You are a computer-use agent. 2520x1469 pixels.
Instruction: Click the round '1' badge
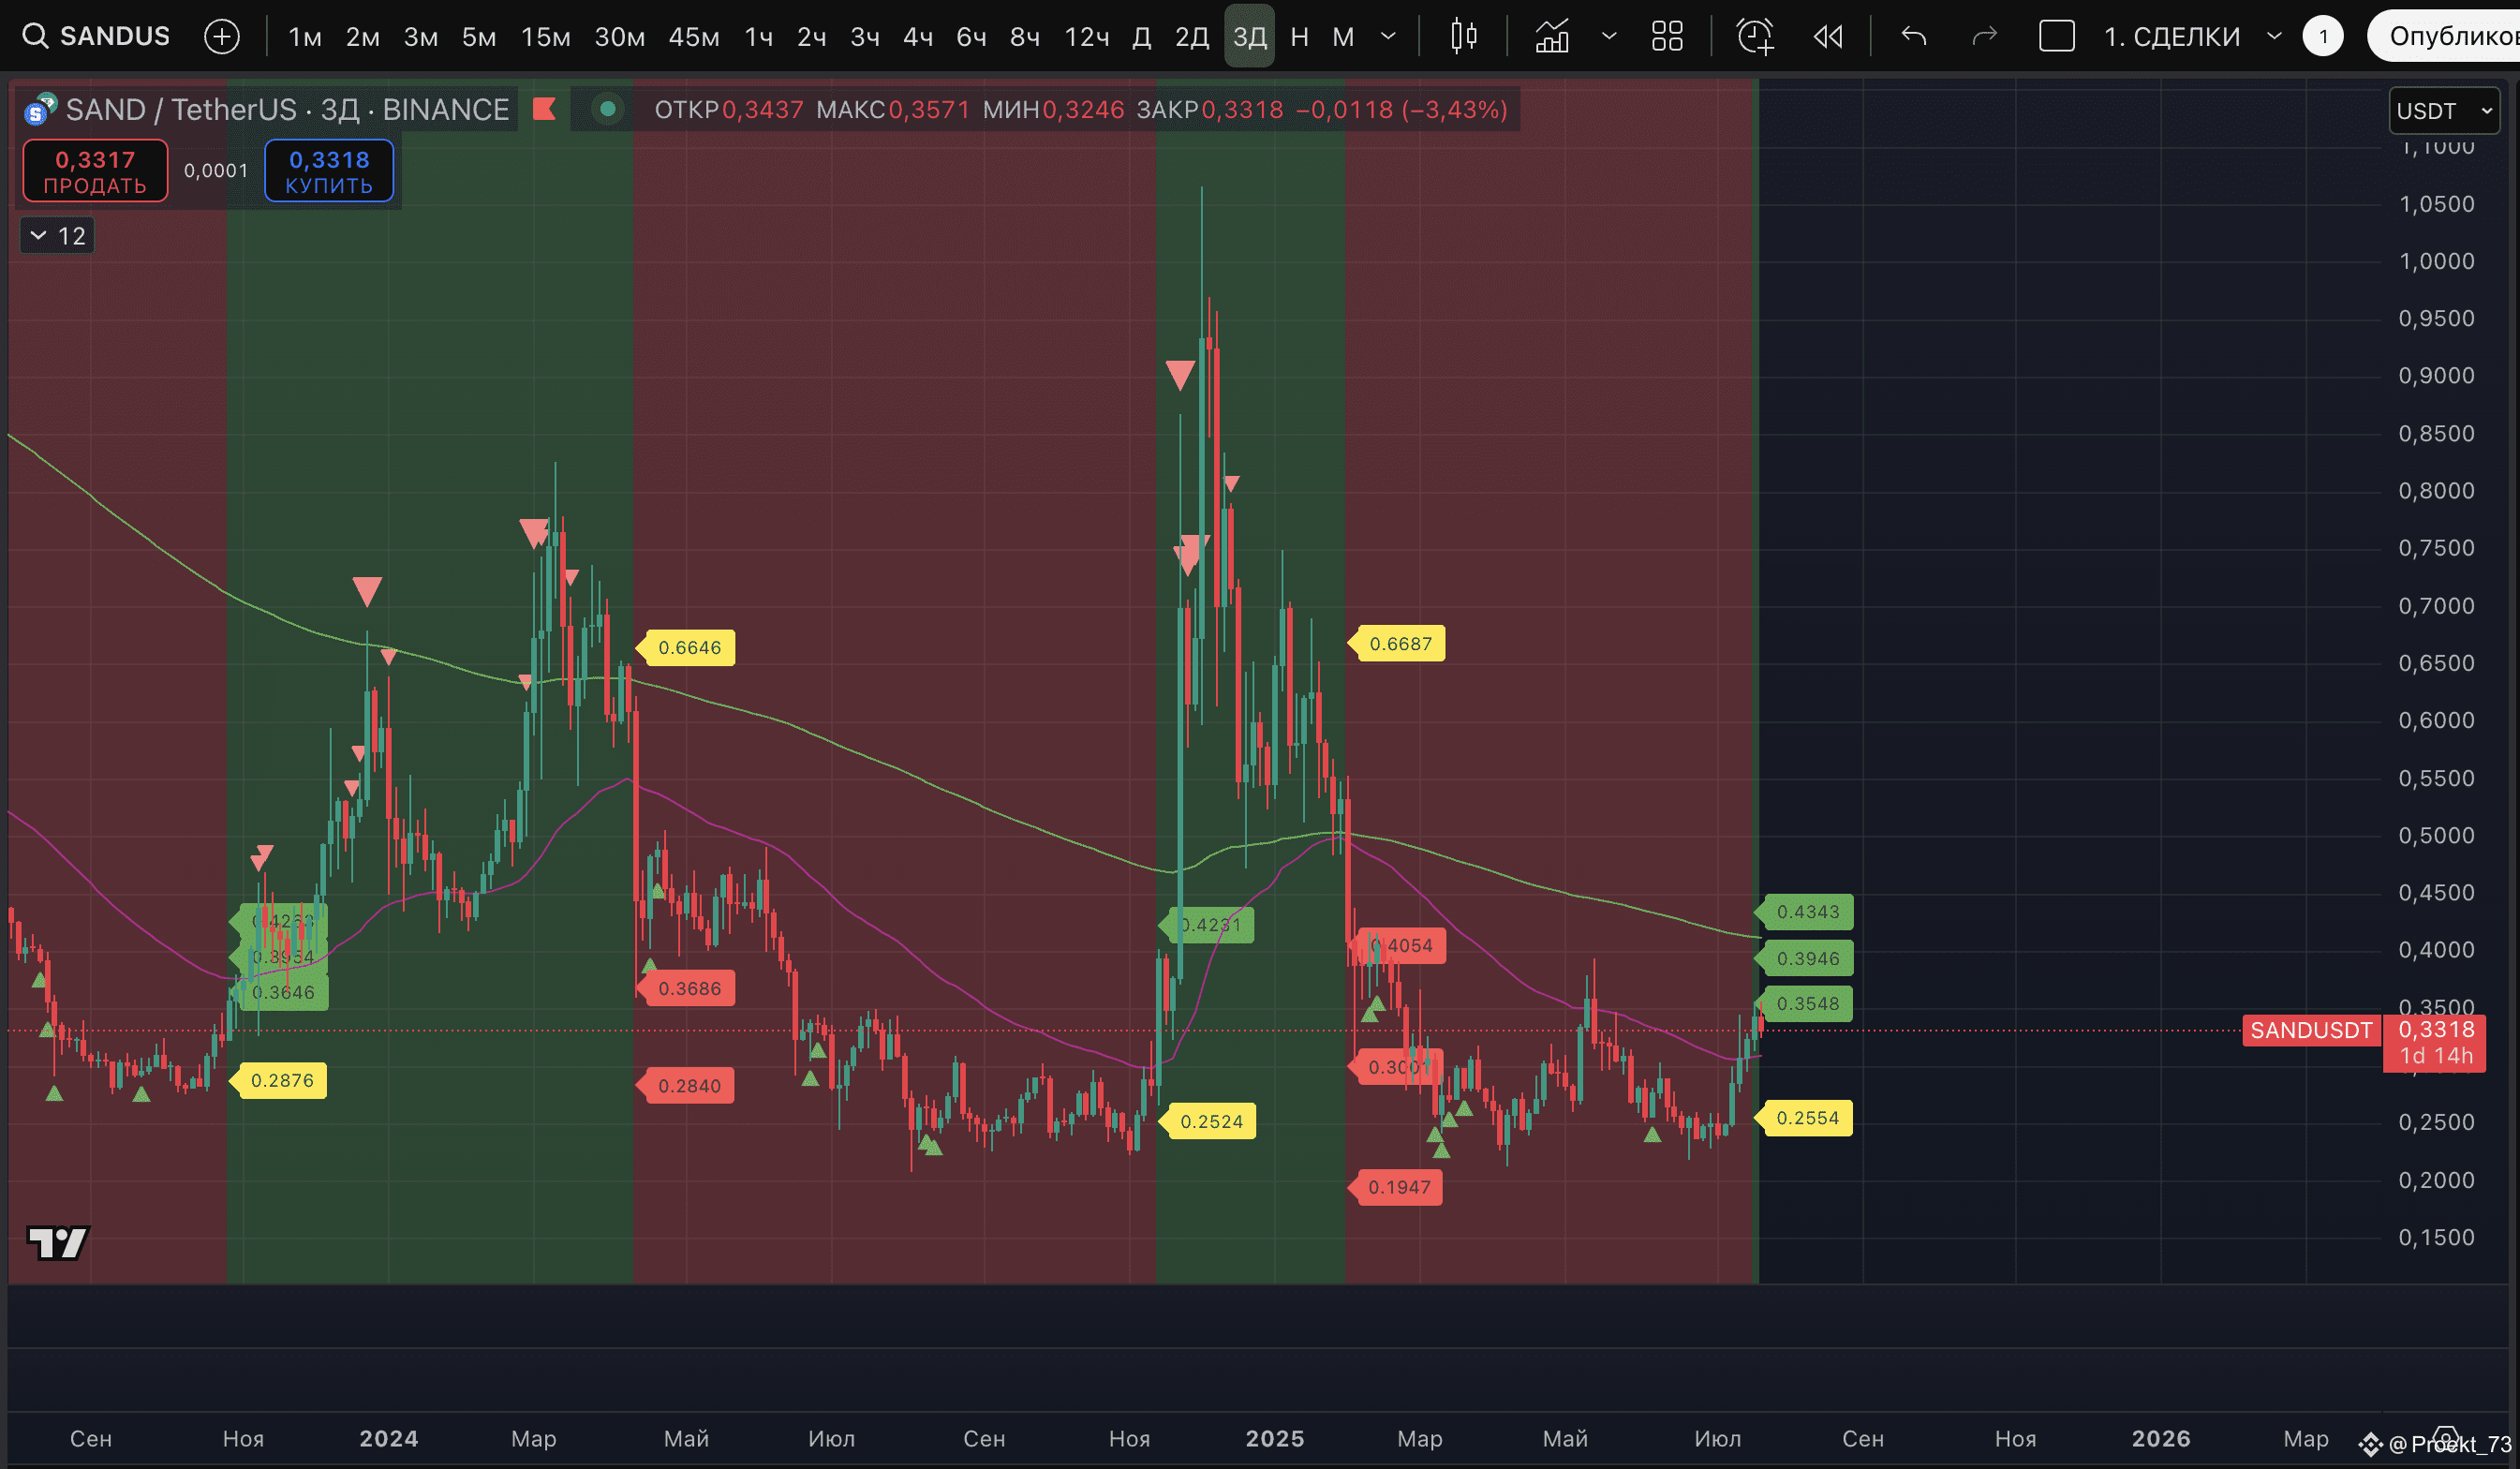coord(2323,37)
